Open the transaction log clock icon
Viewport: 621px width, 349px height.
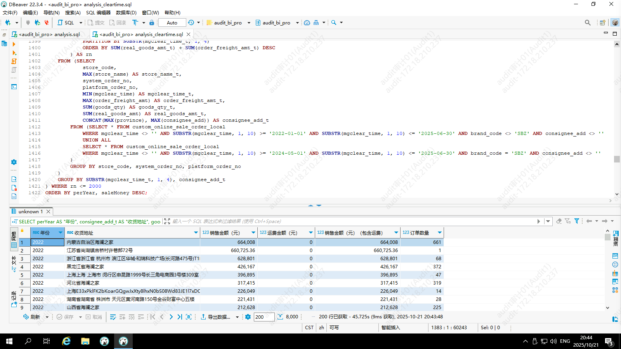191,22
